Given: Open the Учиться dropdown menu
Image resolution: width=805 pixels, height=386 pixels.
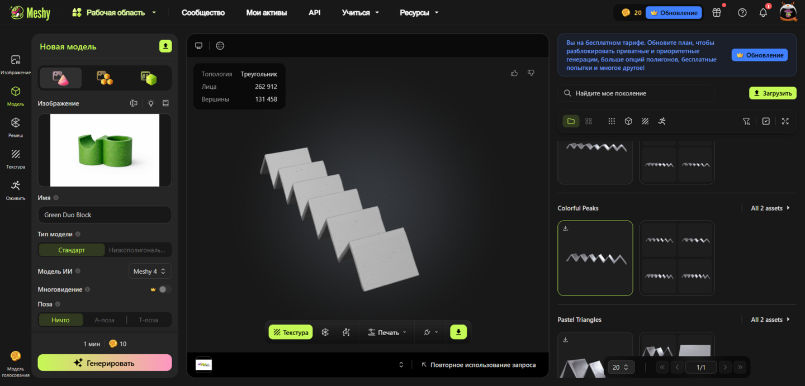Looking at the screenshot, I should [361, 12].
